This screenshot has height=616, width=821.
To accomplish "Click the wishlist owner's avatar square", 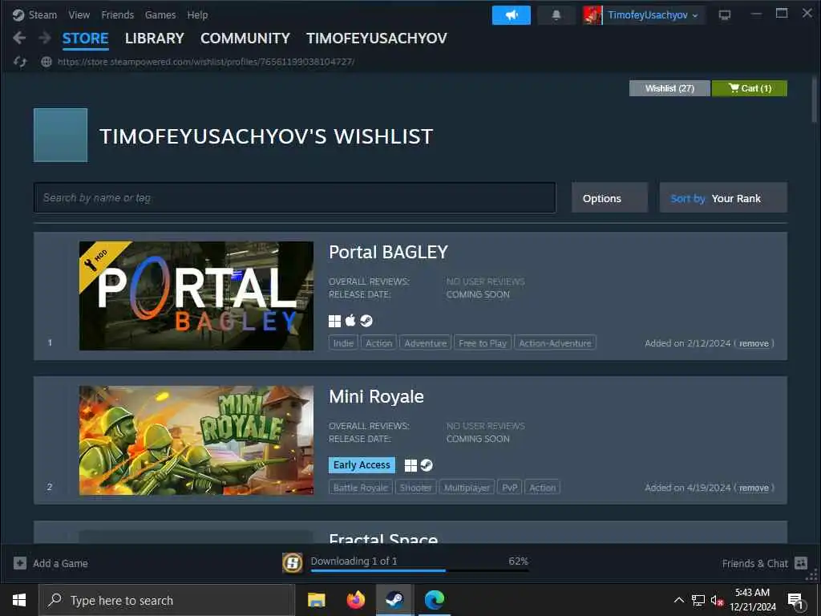I will pyautogui.click(x=61, y=135).
